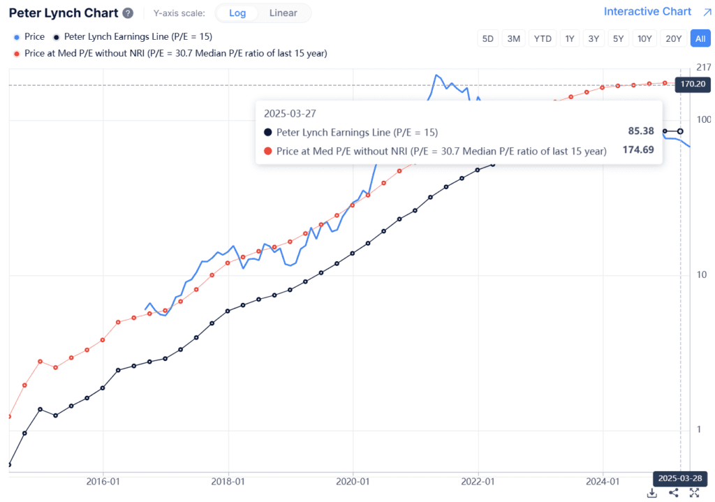
Task: Select the 1Y range button
Action: pos(570,39)
